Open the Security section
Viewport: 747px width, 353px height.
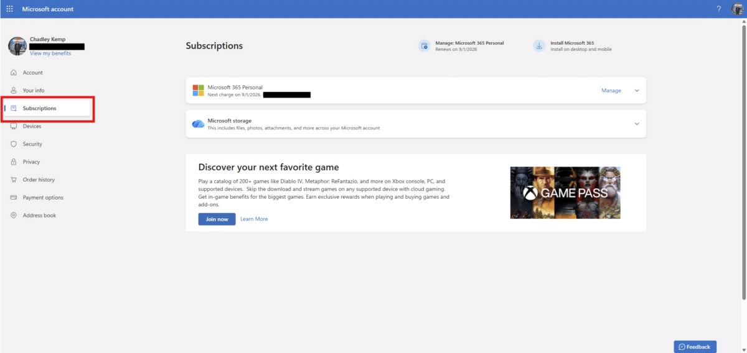pos(32,144)
